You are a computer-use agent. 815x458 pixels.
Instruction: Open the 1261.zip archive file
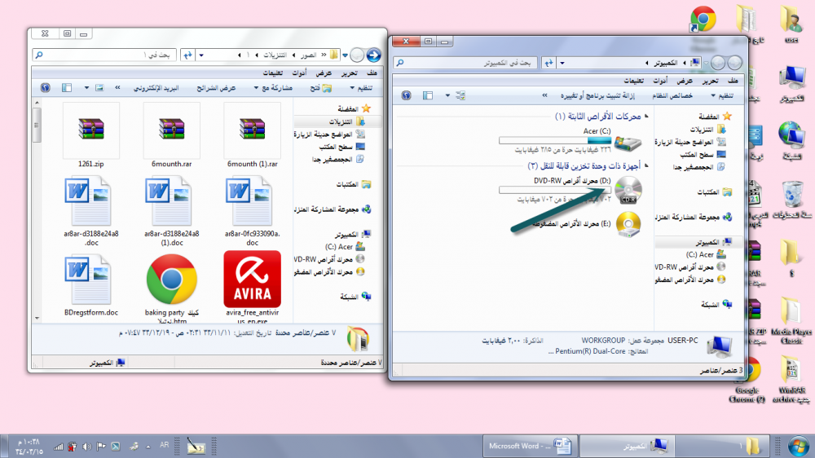pos(91,129)
